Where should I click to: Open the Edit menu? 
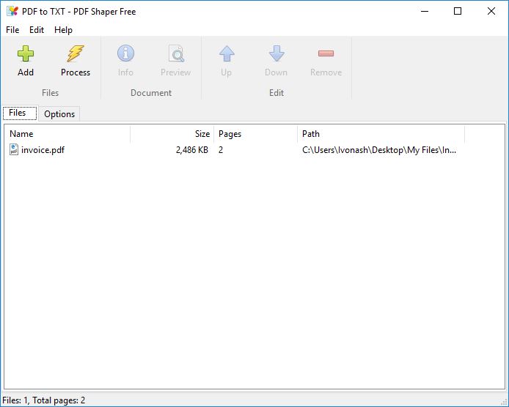[37, 30]
